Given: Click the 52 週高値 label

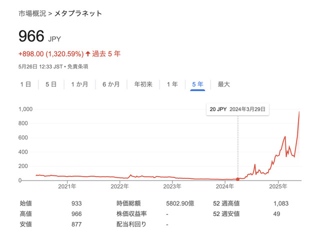Looking at the screenshot, I should [x=226, y=203].
